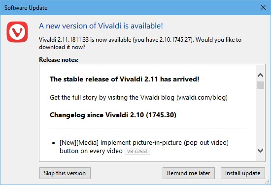Click the Changelog since Vivaldi 2.10 heading
Viewport: 271px width, 185px height.
pos(113,115)
